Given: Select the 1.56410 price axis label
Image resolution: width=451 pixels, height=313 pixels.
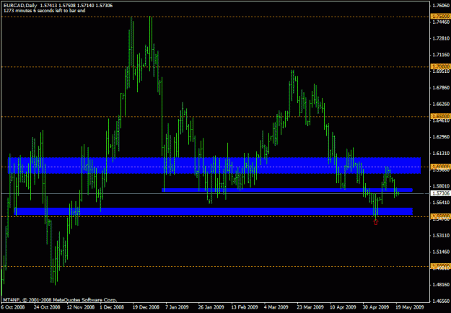Looking at the screenshot, I should tap(441, 203).
